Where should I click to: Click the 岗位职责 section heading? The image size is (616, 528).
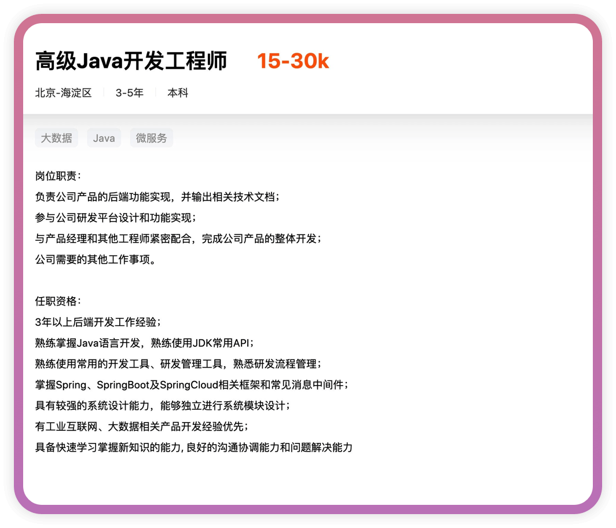(58, 176)
